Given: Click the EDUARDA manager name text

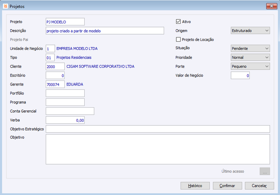Looking at the screenshot, I should coord(74,84).
